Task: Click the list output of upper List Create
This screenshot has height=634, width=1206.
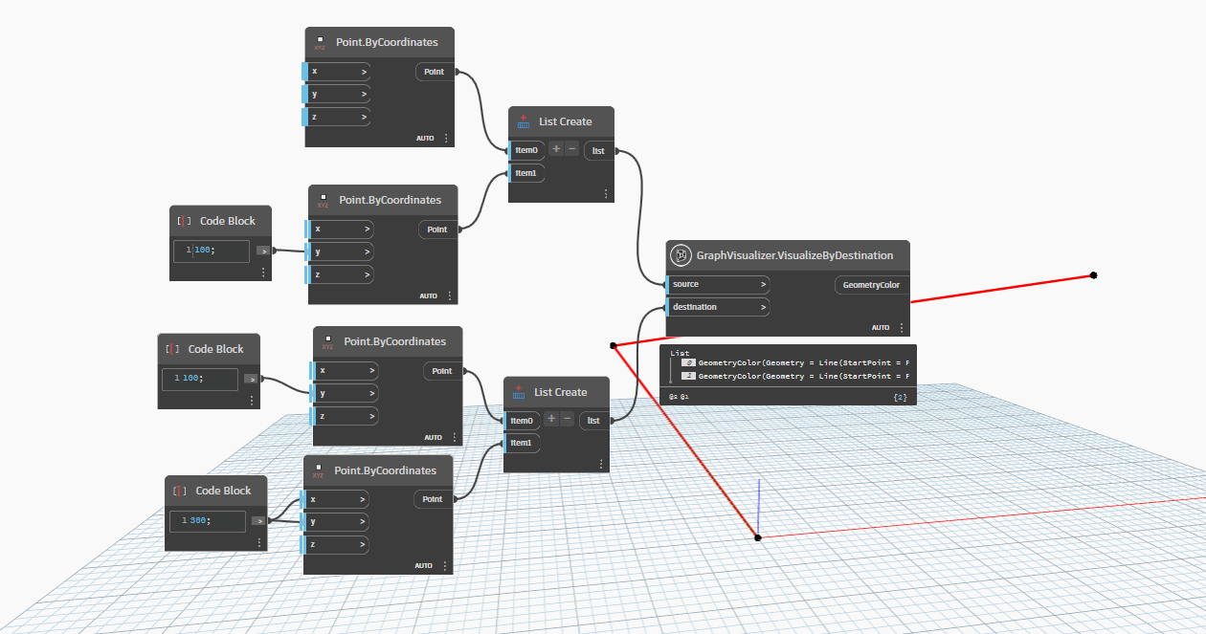Action: click(x=599, y=150)
